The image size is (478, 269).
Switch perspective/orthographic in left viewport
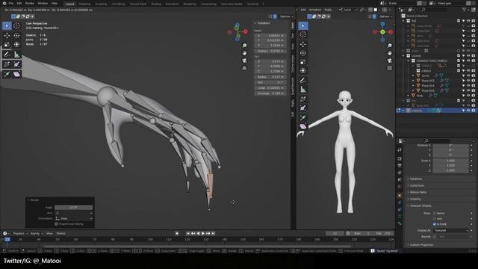click(244, 68)
